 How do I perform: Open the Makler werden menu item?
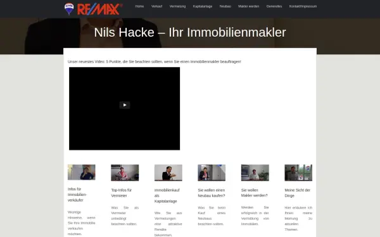coord(248,6)
